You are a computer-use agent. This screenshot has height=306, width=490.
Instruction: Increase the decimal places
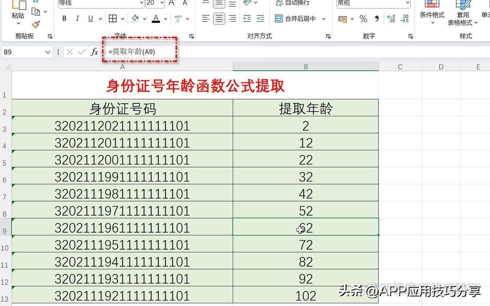[x=391, y=19]
